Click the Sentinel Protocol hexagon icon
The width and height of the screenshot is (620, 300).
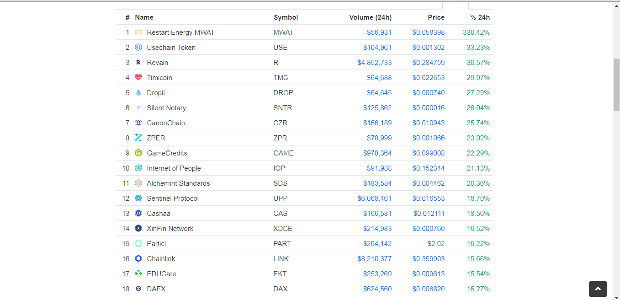point(138,198)
